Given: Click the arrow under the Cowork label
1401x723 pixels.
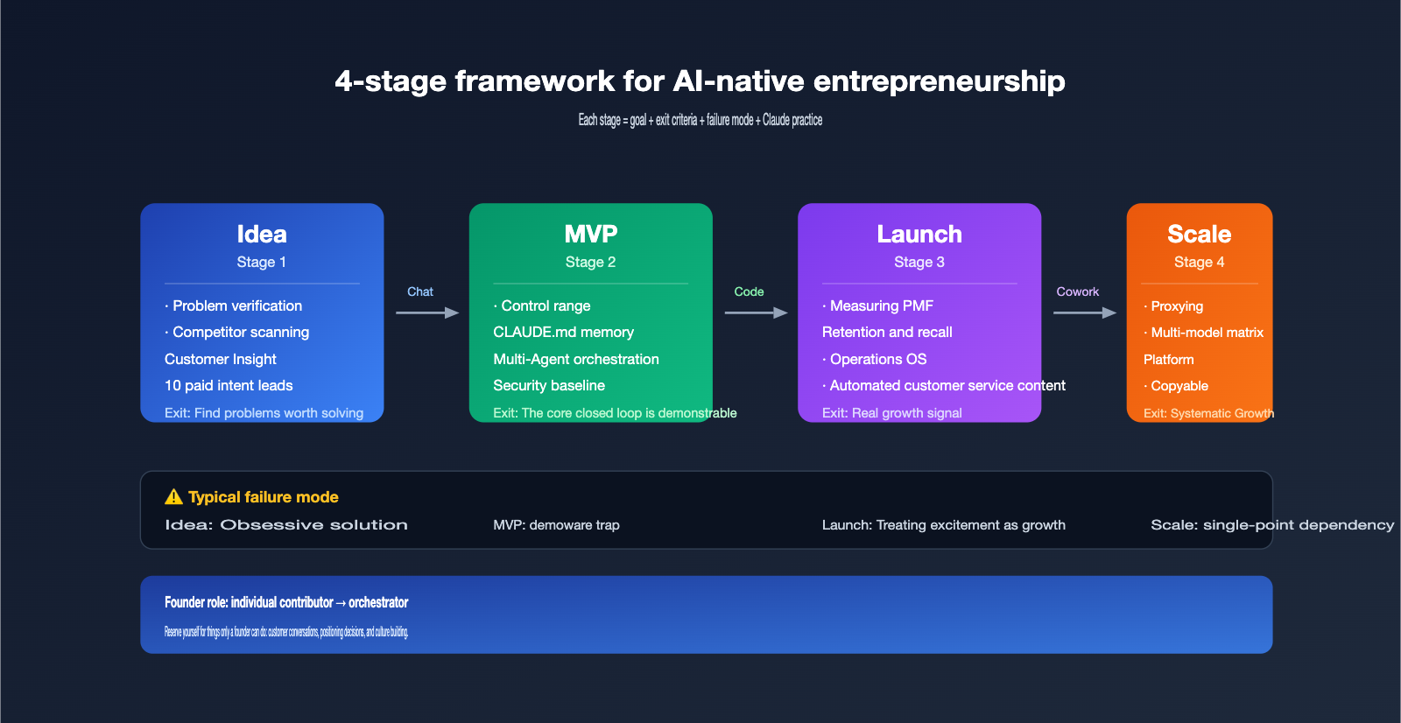Looking at the screenshot, I should (x=1085, y=312).
